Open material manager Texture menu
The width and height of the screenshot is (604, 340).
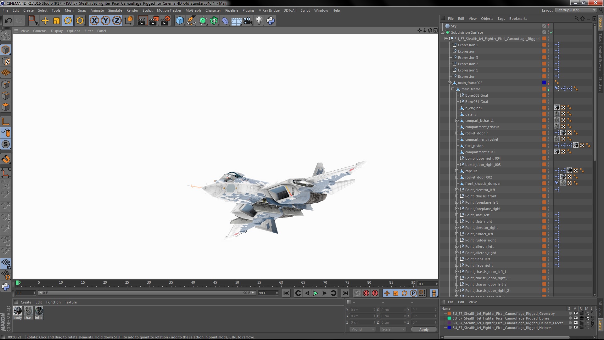pos(71,302)
